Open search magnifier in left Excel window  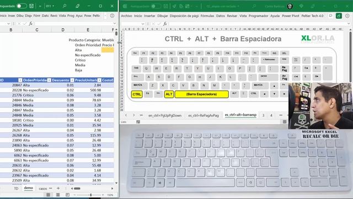[65, 6]
